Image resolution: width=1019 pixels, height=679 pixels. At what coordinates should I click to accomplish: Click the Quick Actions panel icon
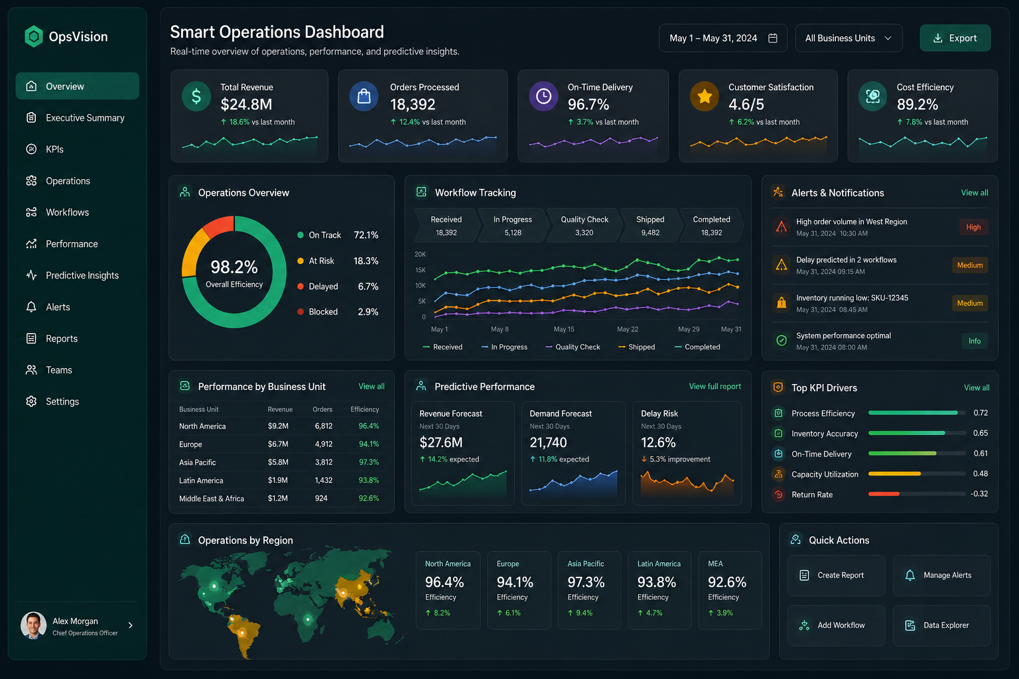tap(795, 540)
